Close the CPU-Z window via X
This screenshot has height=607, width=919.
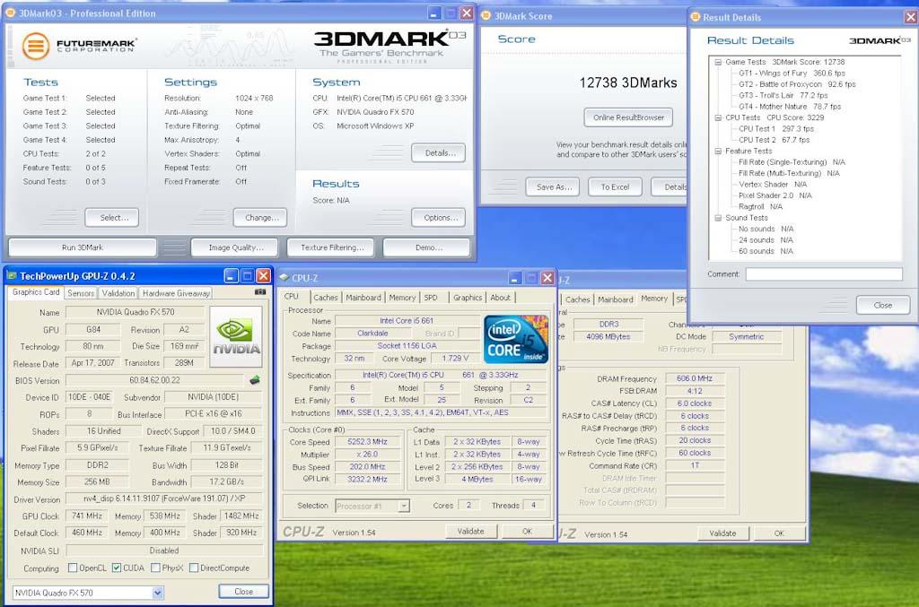(547, 278)
